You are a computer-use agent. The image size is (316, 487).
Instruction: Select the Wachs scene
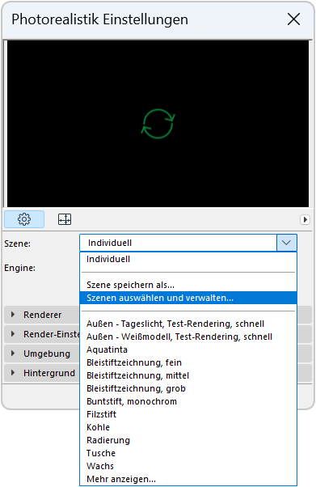tap(188, 466)
